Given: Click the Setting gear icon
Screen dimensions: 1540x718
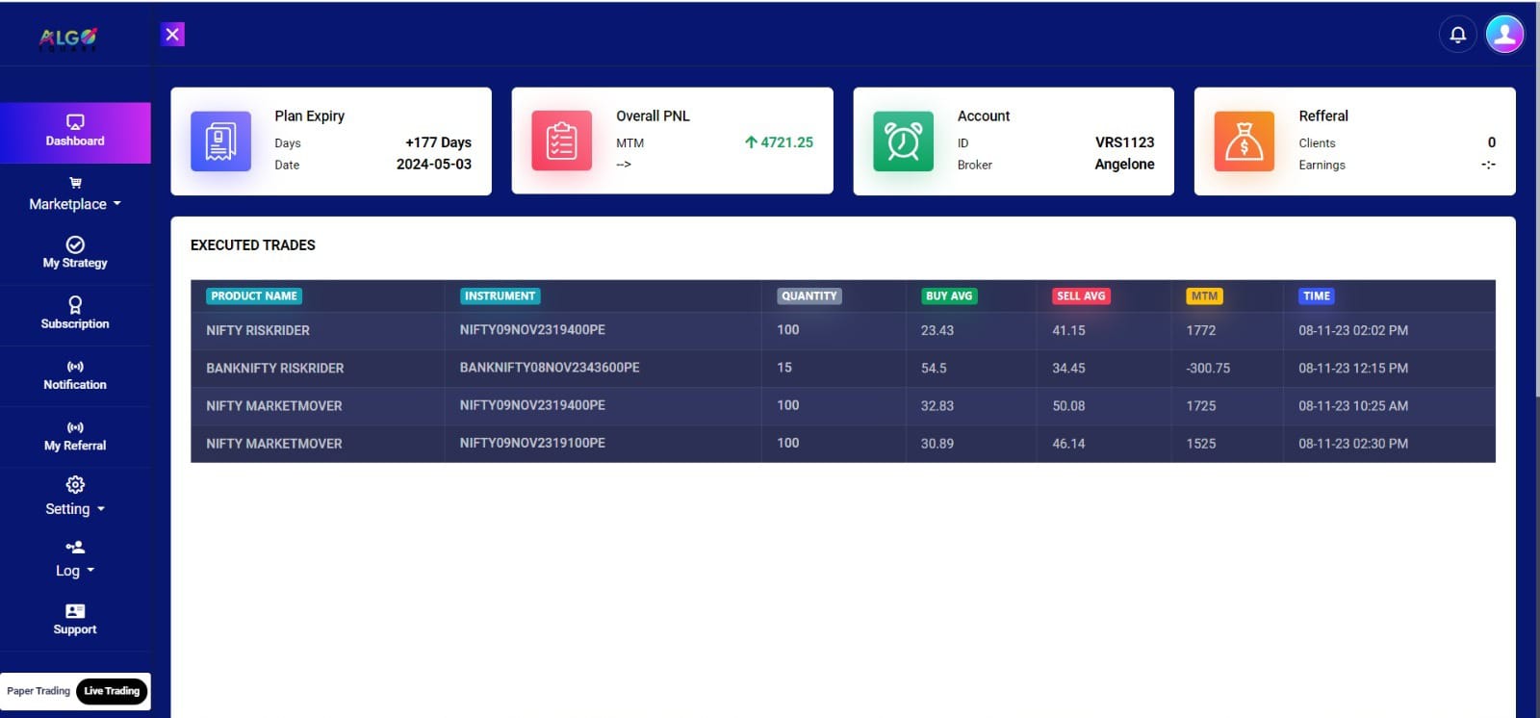Looking at the screenshot, I should 75,484.
